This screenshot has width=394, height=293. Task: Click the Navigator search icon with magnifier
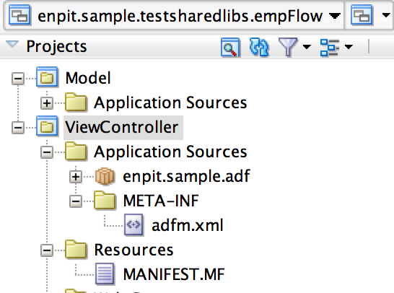pyautogui.click(x=230, y=47)
